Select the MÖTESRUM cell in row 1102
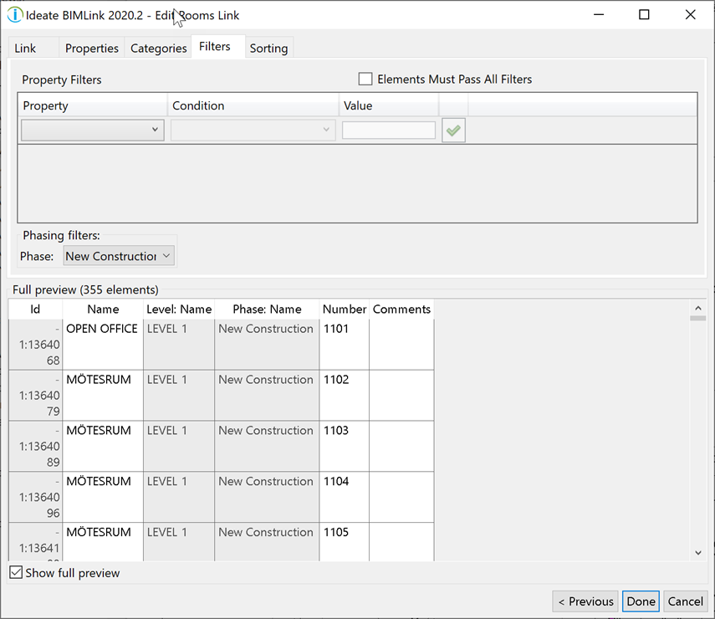Screen dimensions: 715x619 [103, 395]
